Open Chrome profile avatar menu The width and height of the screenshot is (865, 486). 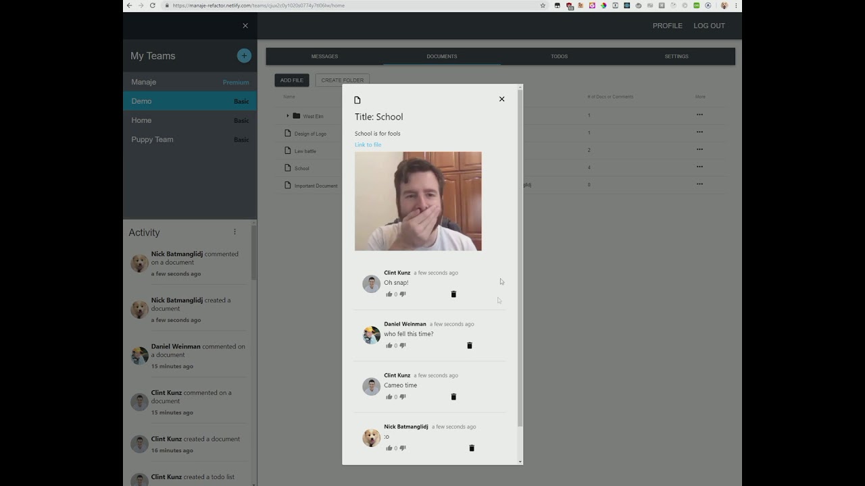pos(724,5)
